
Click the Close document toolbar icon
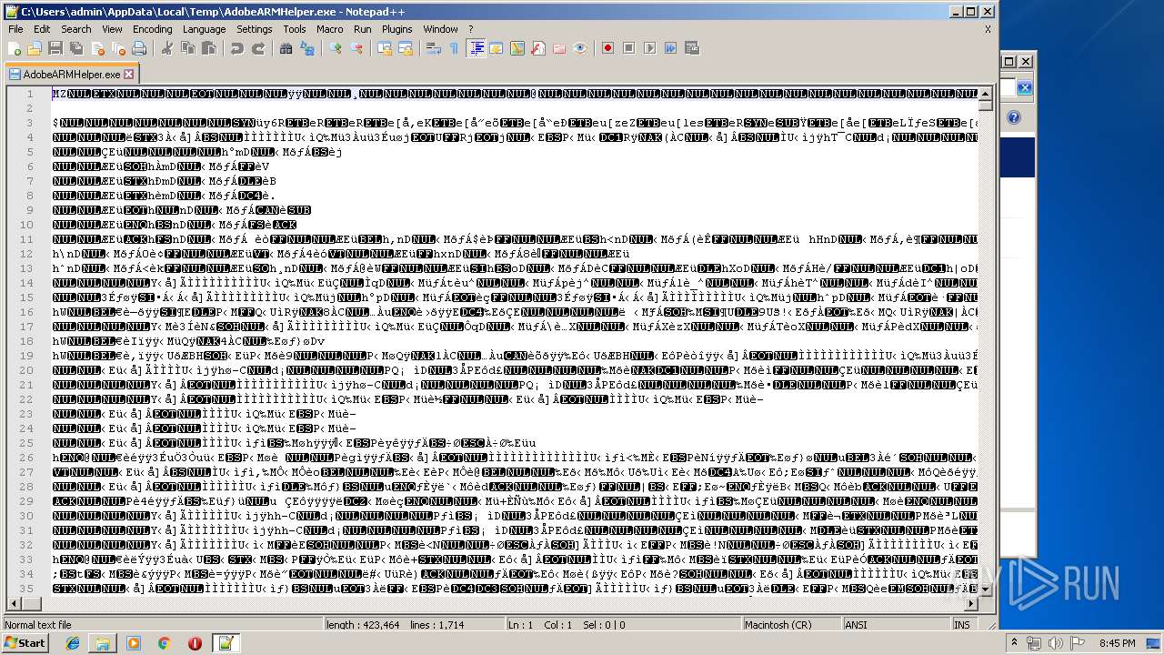[96, 48]
